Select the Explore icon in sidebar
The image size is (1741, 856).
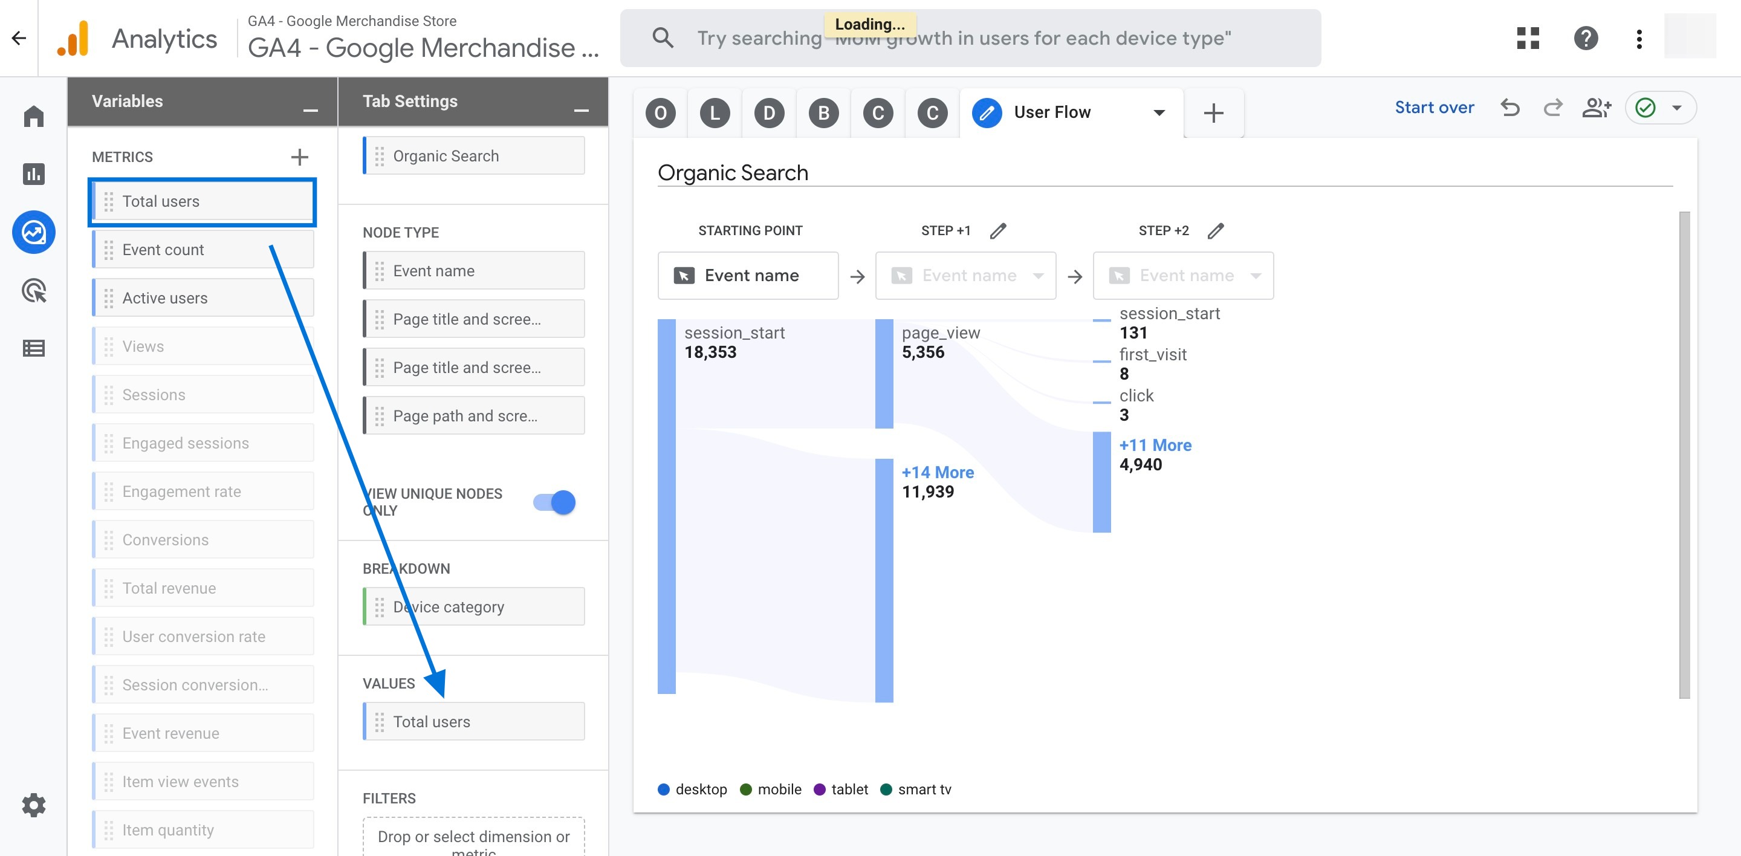[x=34, y=232]
